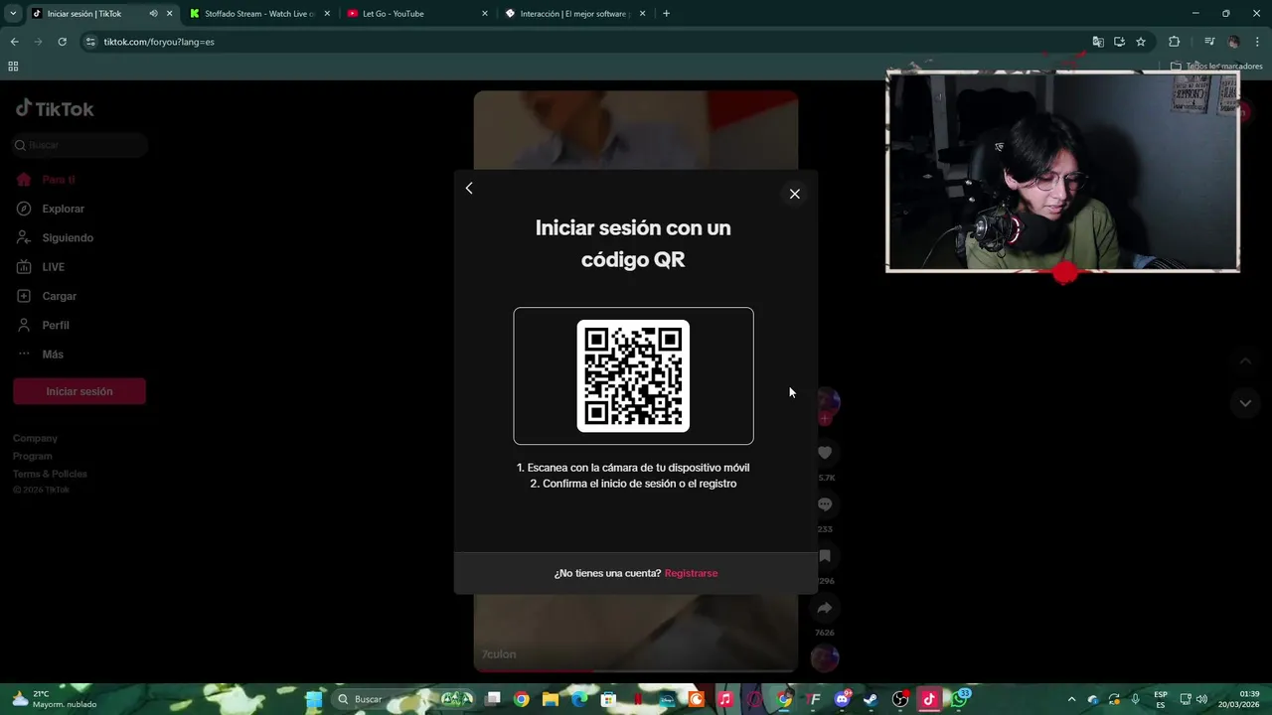Mute the TikTok tab audio icon
This screenshot has width=1272, height=715.
[153, 14]
